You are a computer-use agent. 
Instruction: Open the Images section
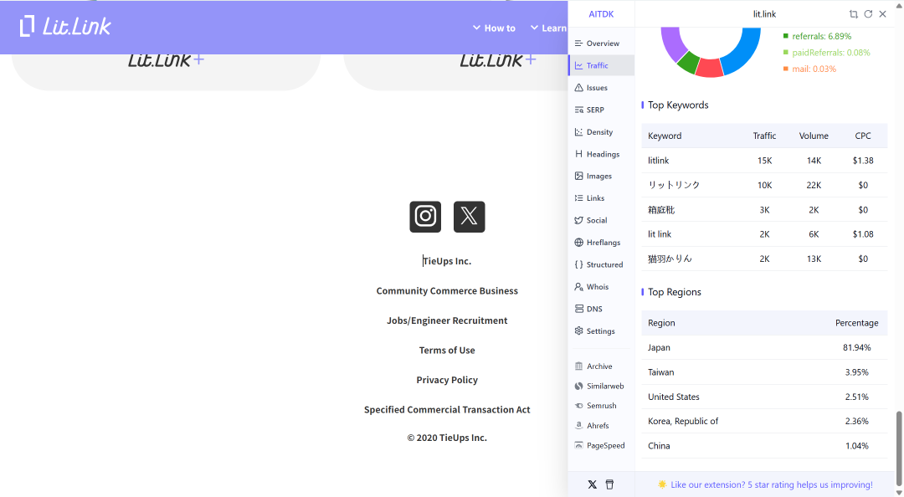[601, 176]
